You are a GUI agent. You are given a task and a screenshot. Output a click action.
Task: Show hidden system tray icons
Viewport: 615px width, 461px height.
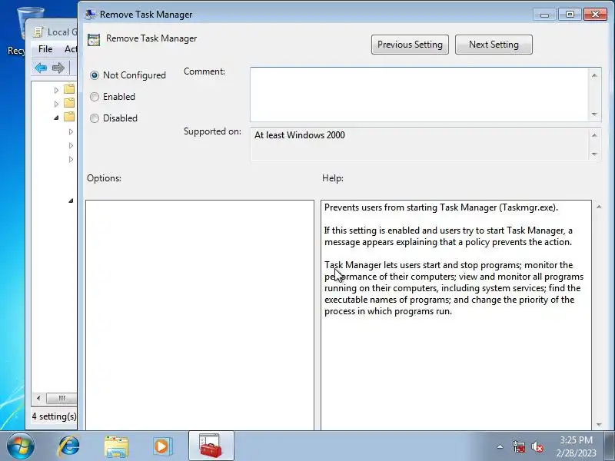(x=500, y=446)
